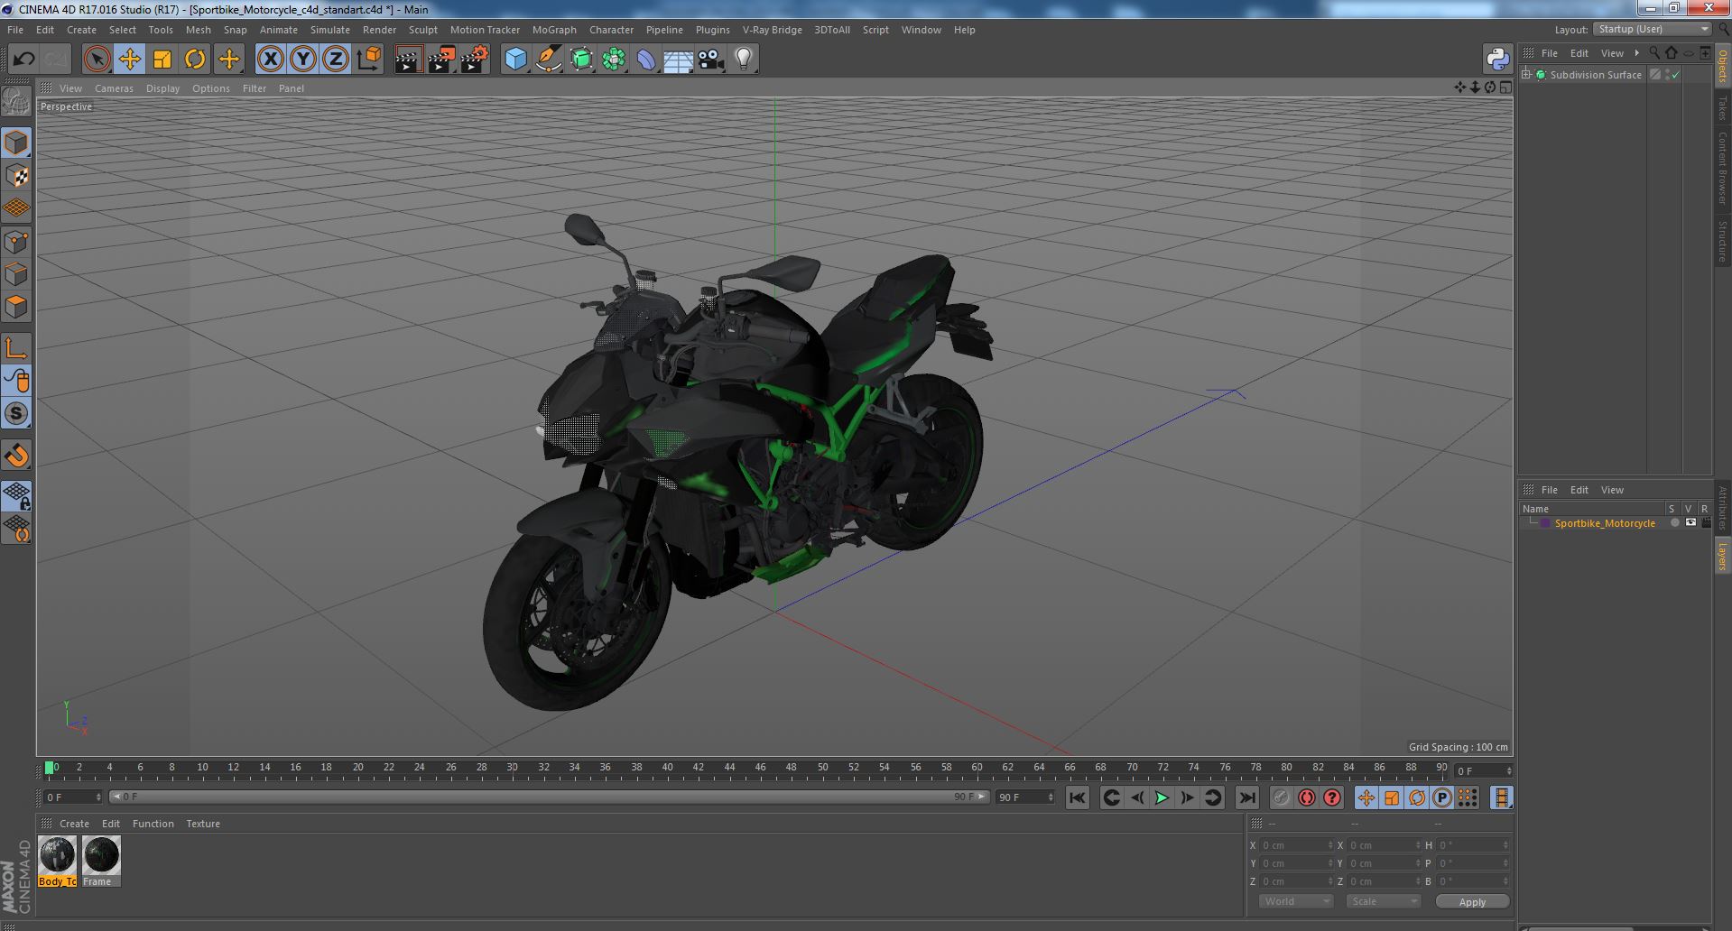
Task: Select the spline Pen tool
Action: click(549, 60)
